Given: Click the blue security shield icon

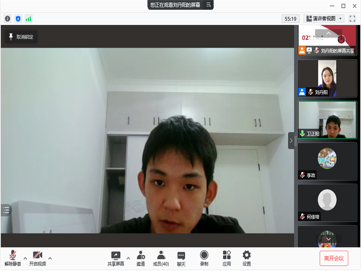Looking at the screenshot, I should coord(18,19).
